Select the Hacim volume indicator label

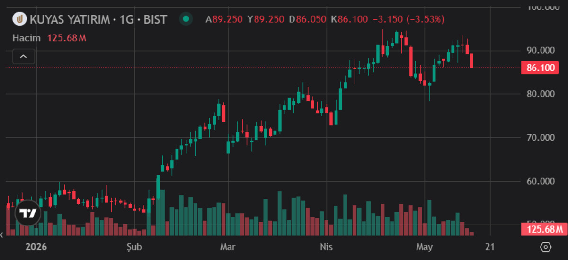27,38
